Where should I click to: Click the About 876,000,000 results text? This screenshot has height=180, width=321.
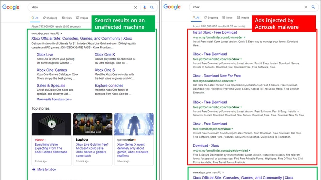click(219, 26)
